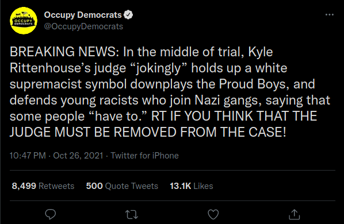This screenshot has height=224, width=344.
Task: Click the 10:47 PM timestamp
Action: pyautogui.click(x=28, y=156)
